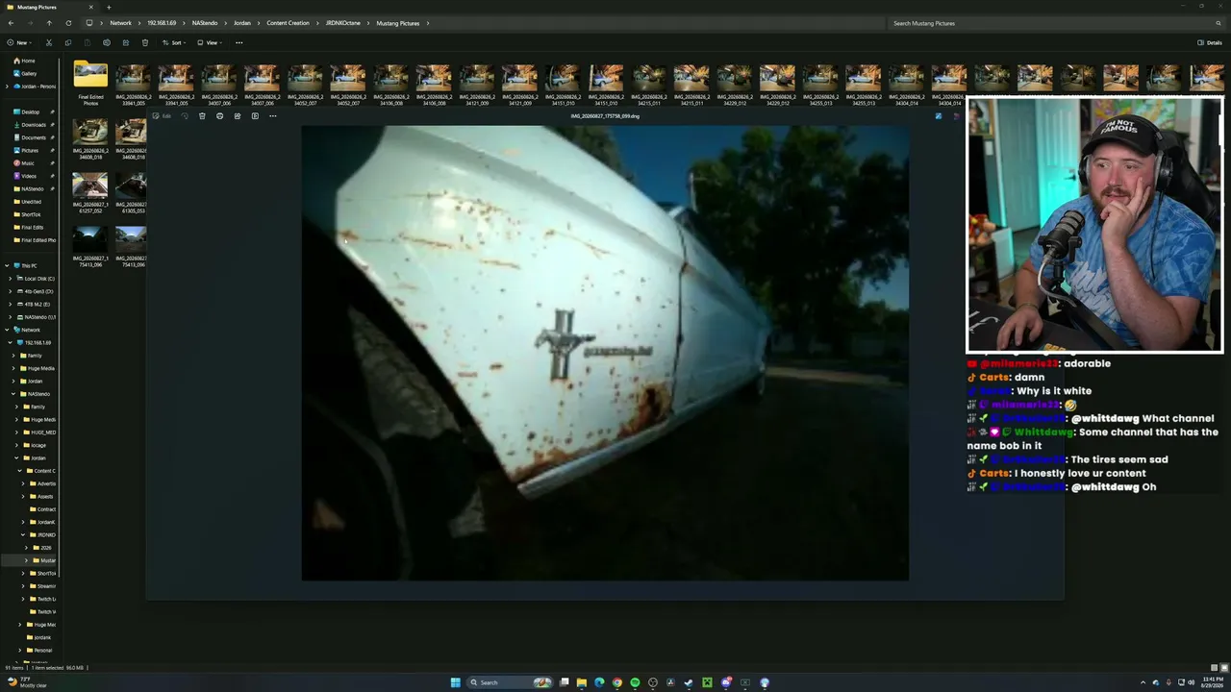Click the Share icon in Explorer toolbar
This screenshot has height=692, width=1231.
[125, 42]
